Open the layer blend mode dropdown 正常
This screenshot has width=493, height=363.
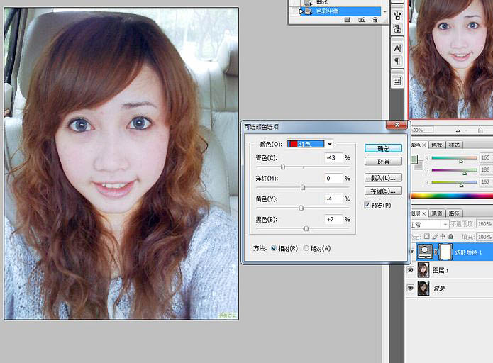tap(429, 225)
